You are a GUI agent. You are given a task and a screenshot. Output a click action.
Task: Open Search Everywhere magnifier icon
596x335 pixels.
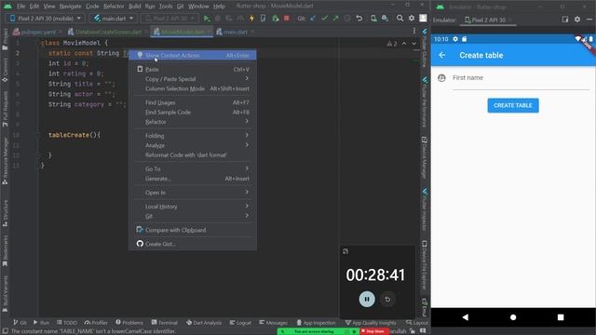tap(400, 19)
